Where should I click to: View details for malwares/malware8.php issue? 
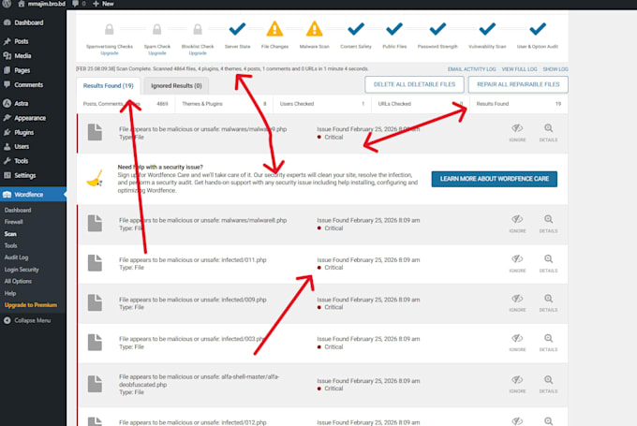(548, 224)
